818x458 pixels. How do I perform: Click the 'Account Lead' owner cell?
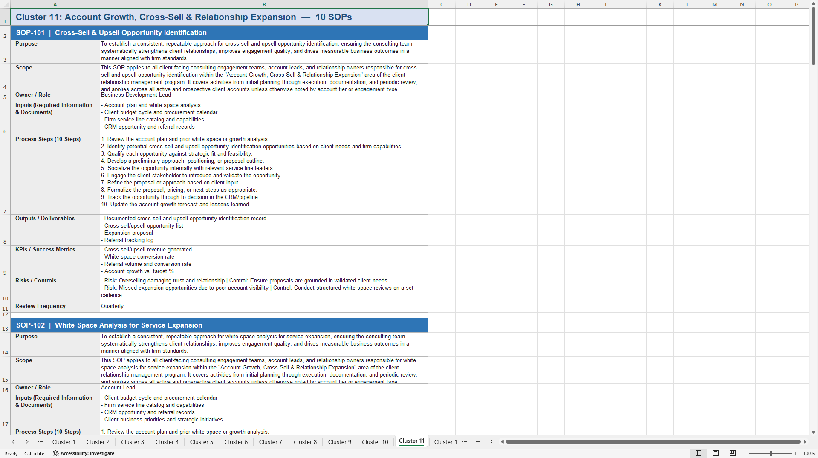[x=264, y=389]
